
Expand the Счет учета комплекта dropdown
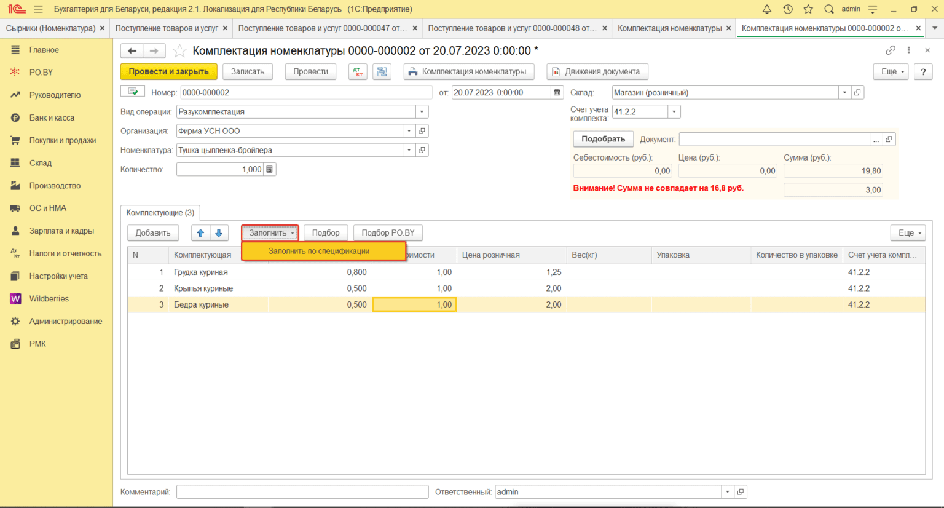tap(674, 112)
